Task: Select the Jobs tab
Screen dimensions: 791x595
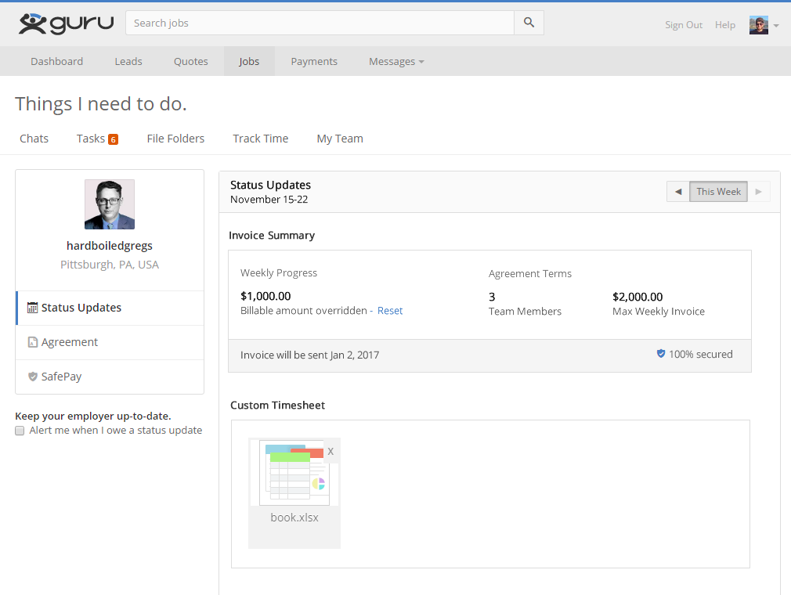Action: tap(249, 62)
